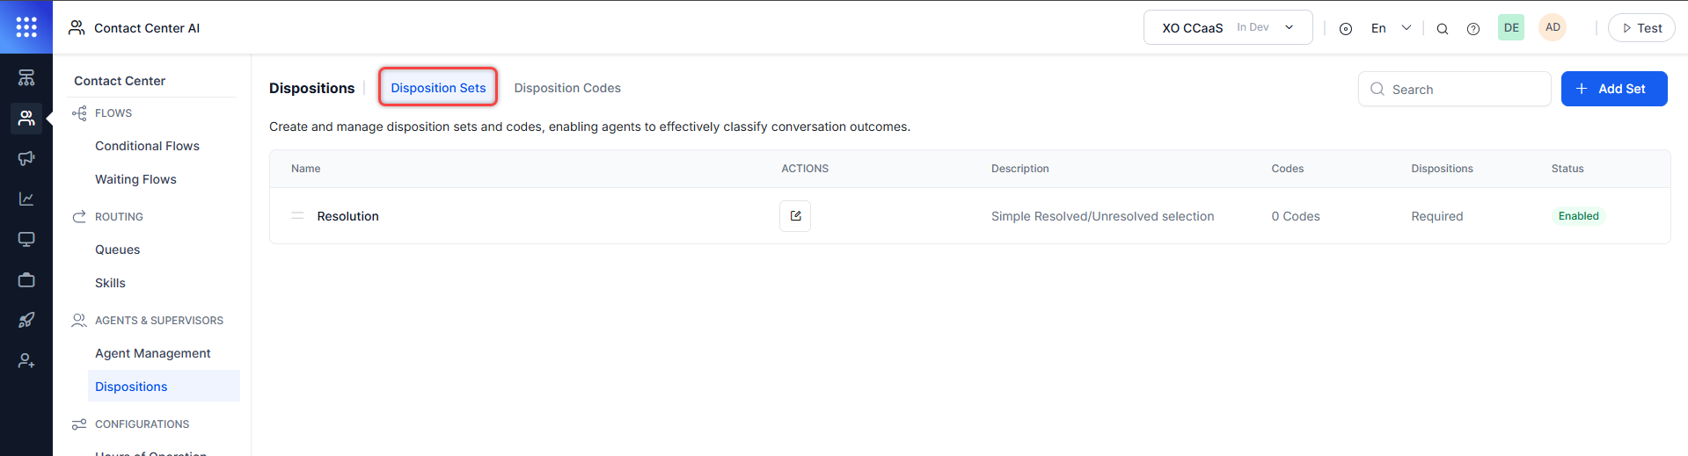Click the megaphone campaigns icon in sidebar
The height and width of the screenshot is (456, 1688).
click(x=26, y=158)
